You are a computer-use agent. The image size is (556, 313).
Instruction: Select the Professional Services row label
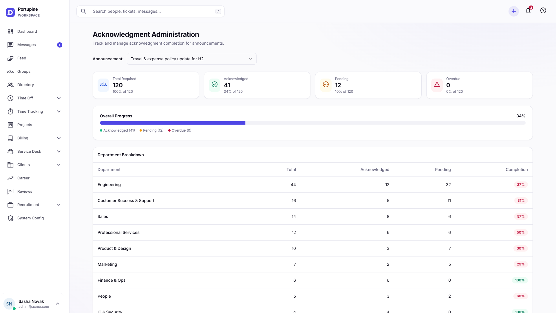point(118,232)
